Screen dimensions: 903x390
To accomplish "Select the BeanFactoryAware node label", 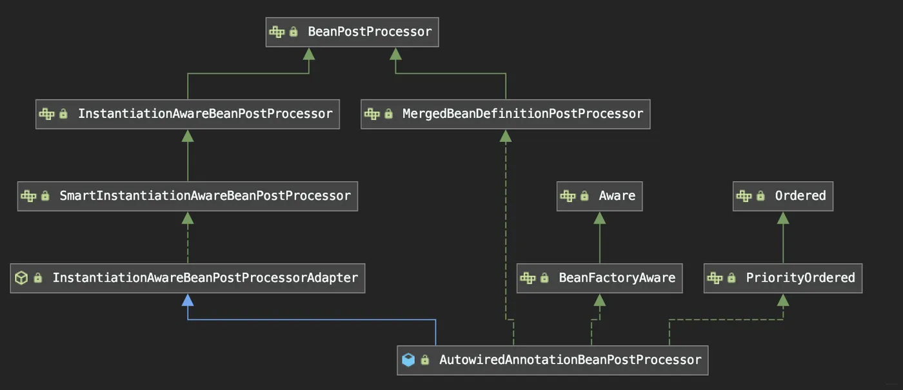I will tap(617, 278).
